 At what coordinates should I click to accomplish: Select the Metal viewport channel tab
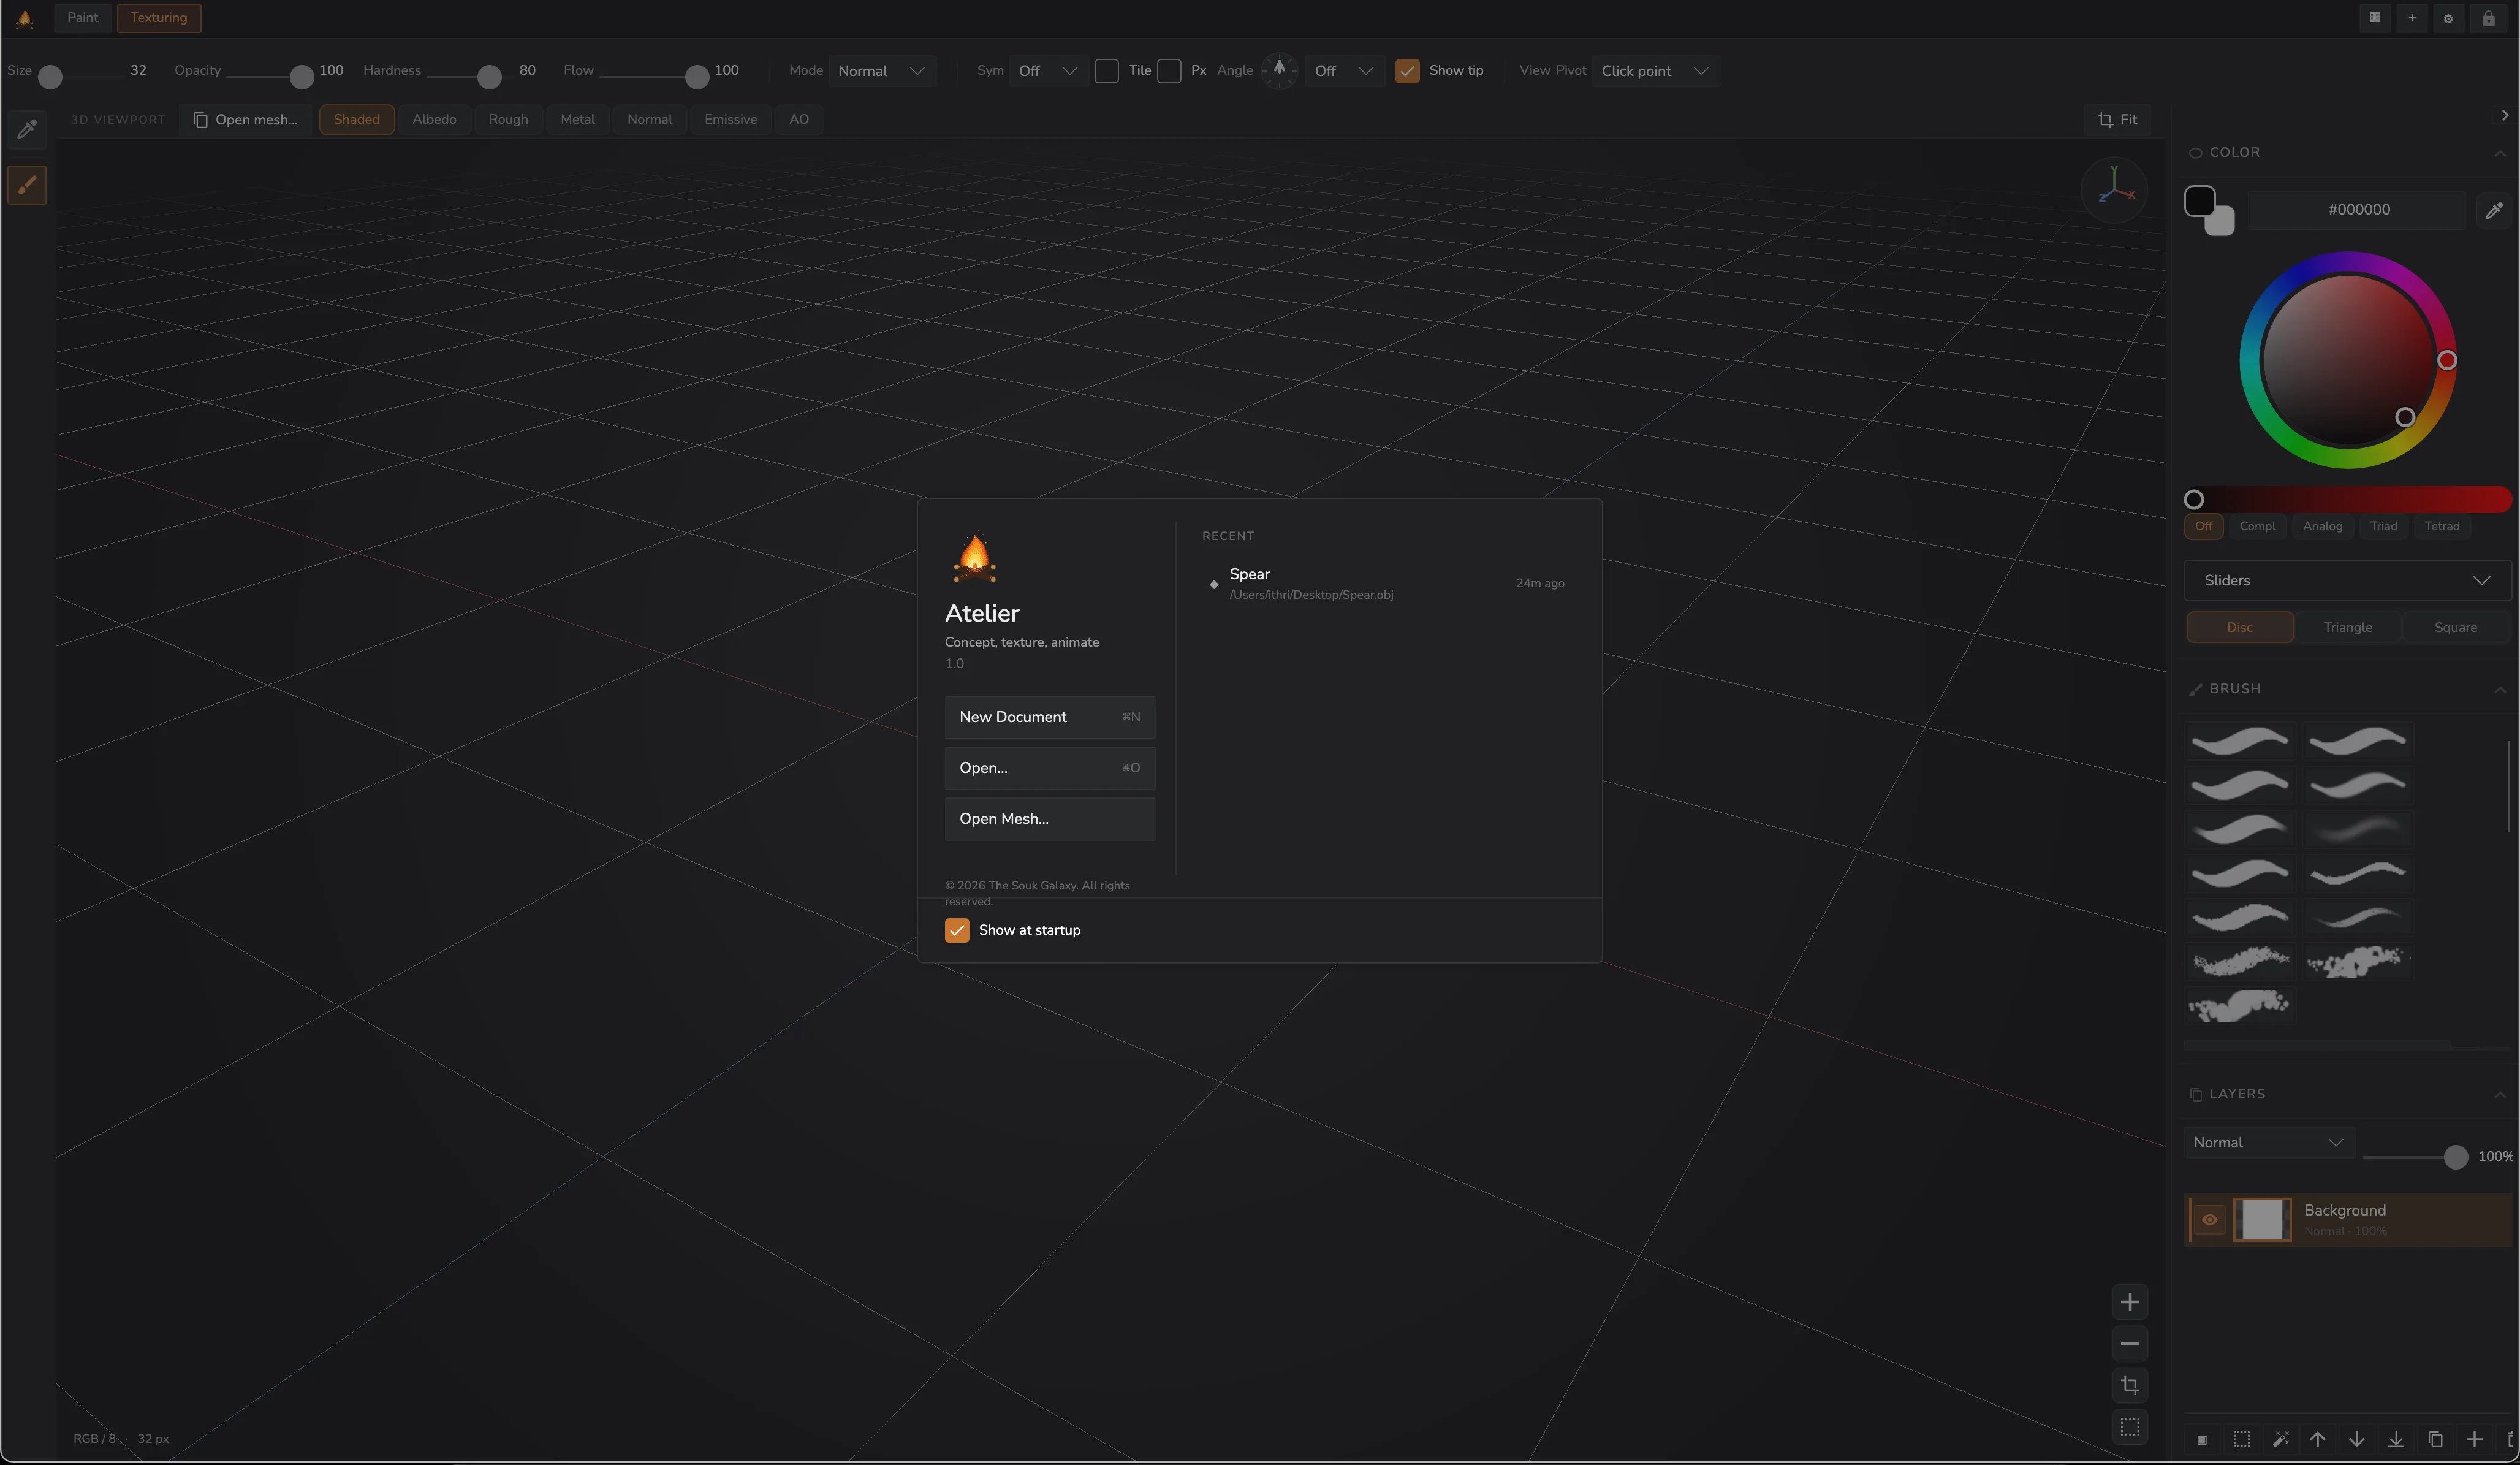click(577, 119)
